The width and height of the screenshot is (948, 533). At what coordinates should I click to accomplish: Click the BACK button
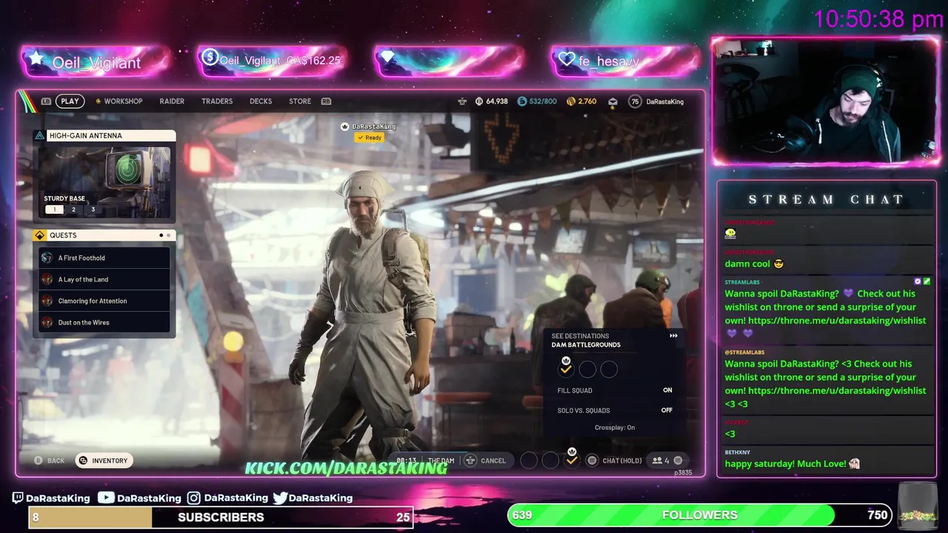coord(50,460)
